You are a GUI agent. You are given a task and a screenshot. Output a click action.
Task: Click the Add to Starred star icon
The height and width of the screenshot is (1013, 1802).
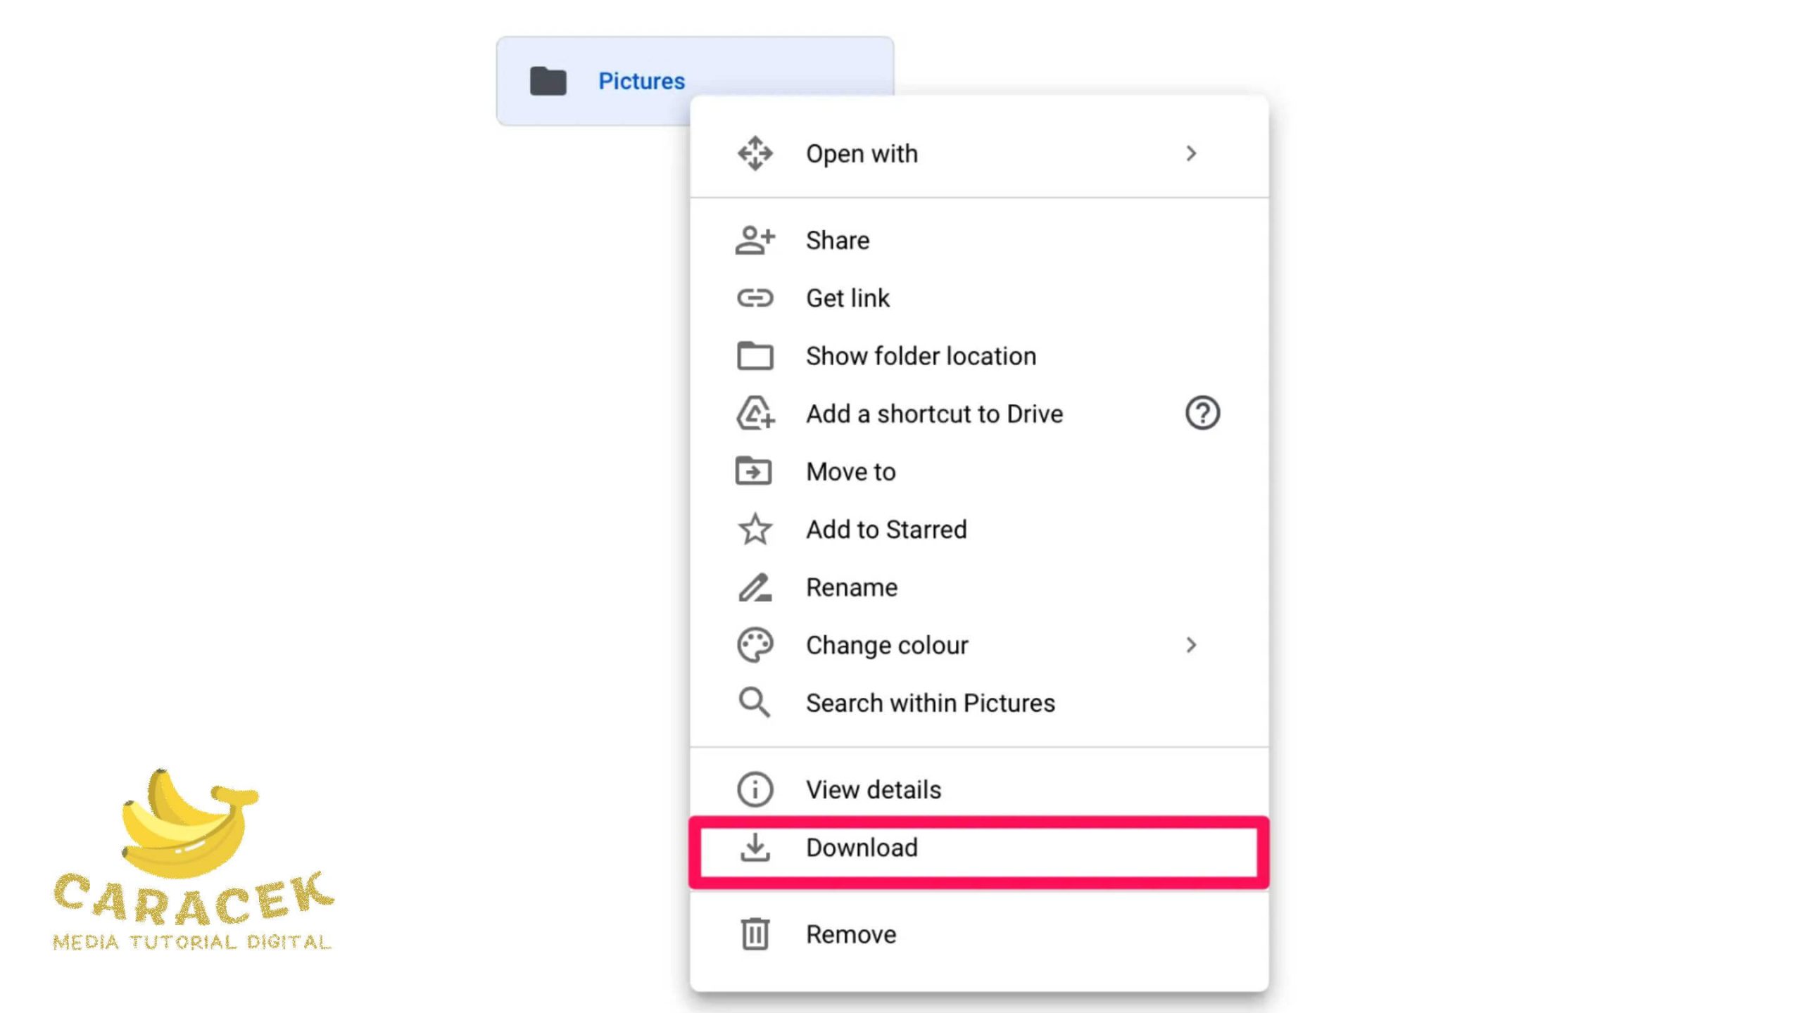[755, 530]
